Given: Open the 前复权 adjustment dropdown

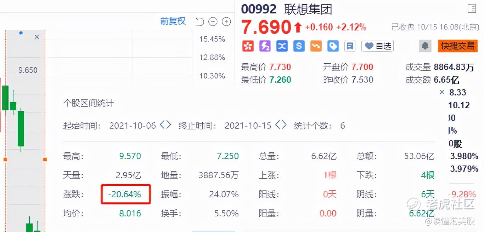Looking at the screenshot, I should coord(173,21).
